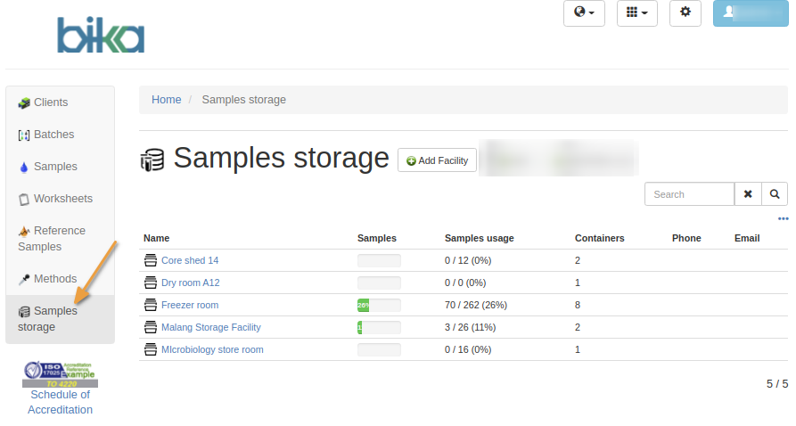The height and width of the screenshot is (426, 796).
Task: Select Samples in the sidebar
Action: (55, 167)
